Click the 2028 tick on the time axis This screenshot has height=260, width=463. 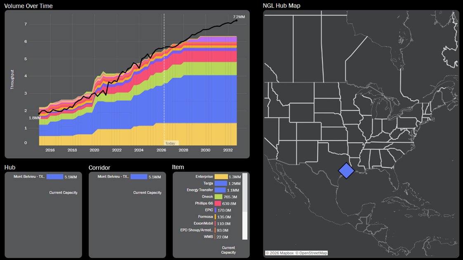tap(183, 150)
